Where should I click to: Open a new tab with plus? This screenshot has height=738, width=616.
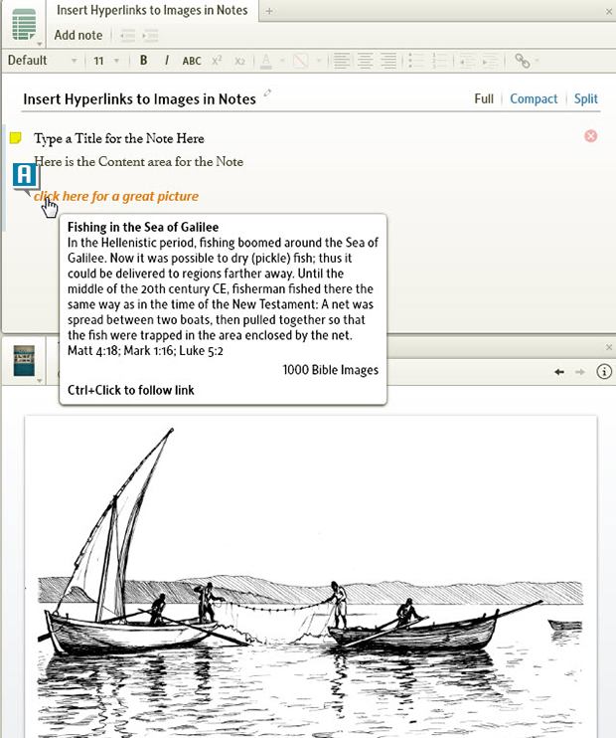[x=269, y=10]
